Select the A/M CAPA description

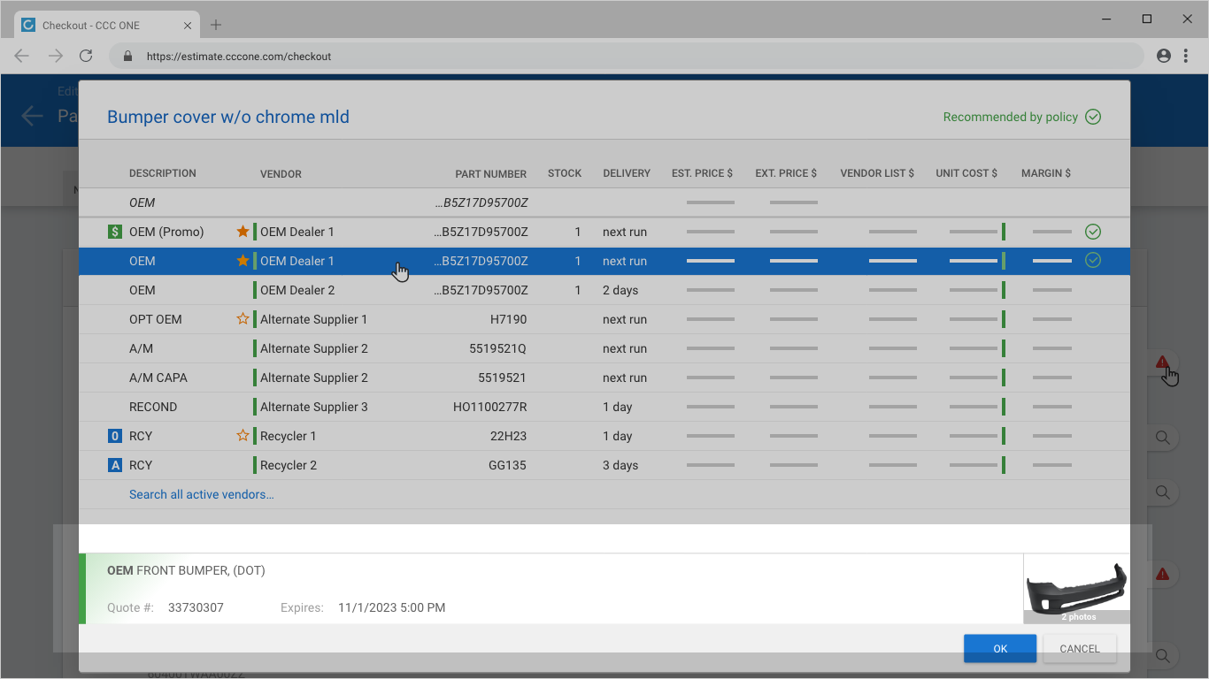pos(158,378)
